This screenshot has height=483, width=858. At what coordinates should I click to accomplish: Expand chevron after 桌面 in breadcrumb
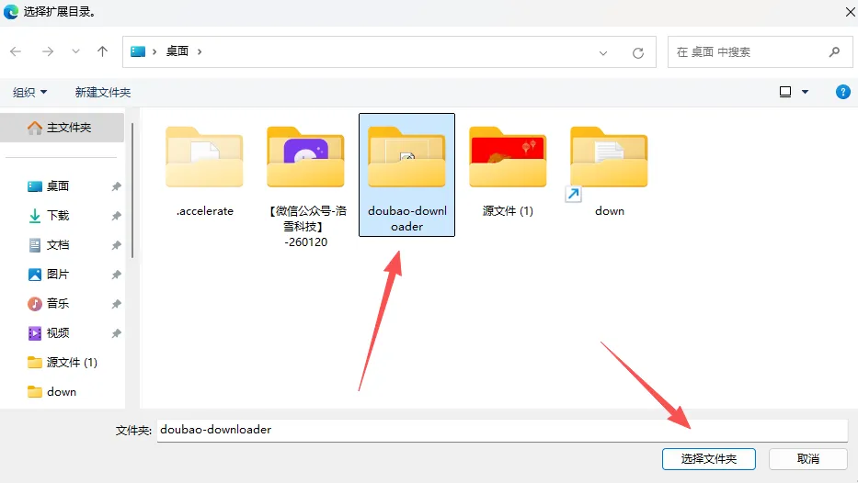coord(200,51)
